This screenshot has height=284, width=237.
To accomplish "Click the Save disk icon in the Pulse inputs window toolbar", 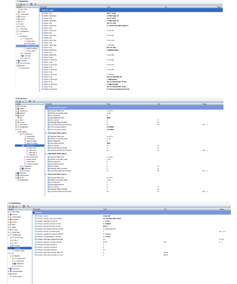I will coord(20,101).
